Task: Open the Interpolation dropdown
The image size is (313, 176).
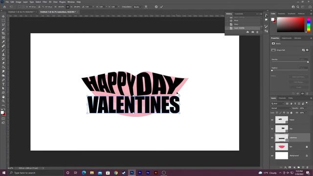Action: [x=138, y=7]
